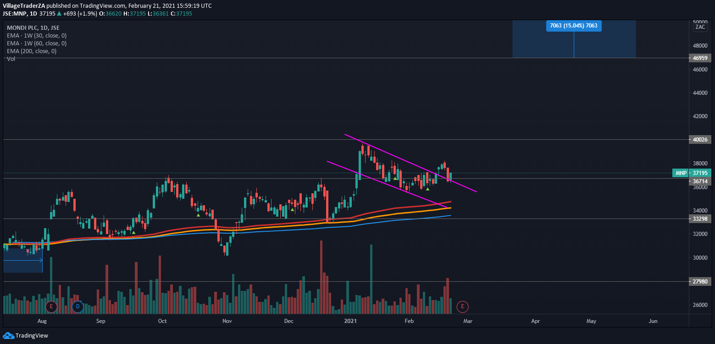Click the blue dividend D marker

[78, 306]
